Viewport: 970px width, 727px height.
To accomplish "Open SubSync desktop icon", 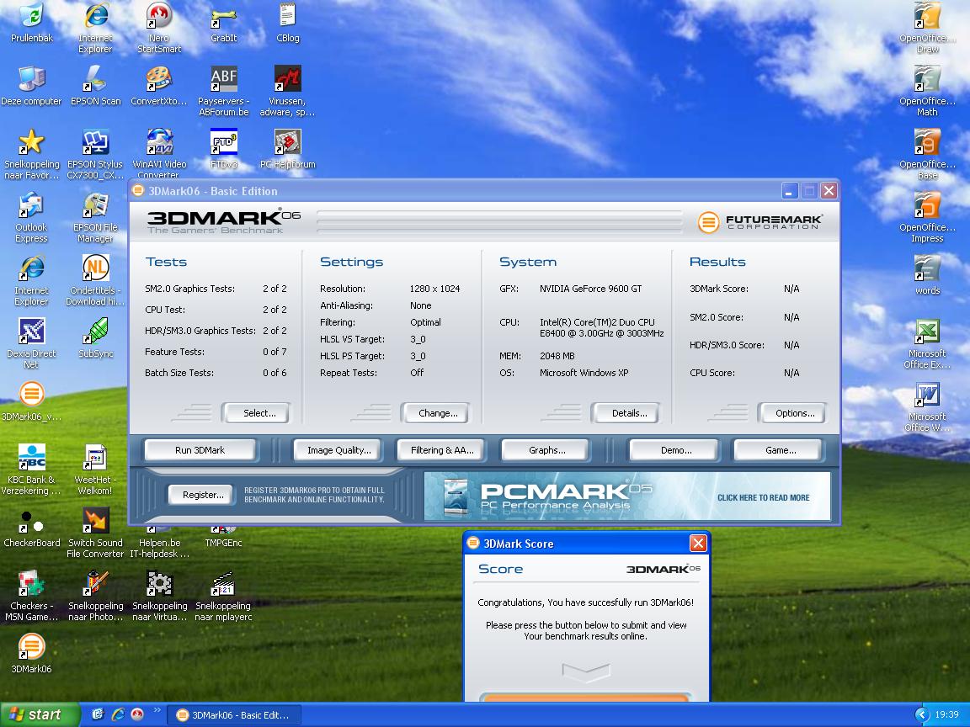I will pos(95,337).
